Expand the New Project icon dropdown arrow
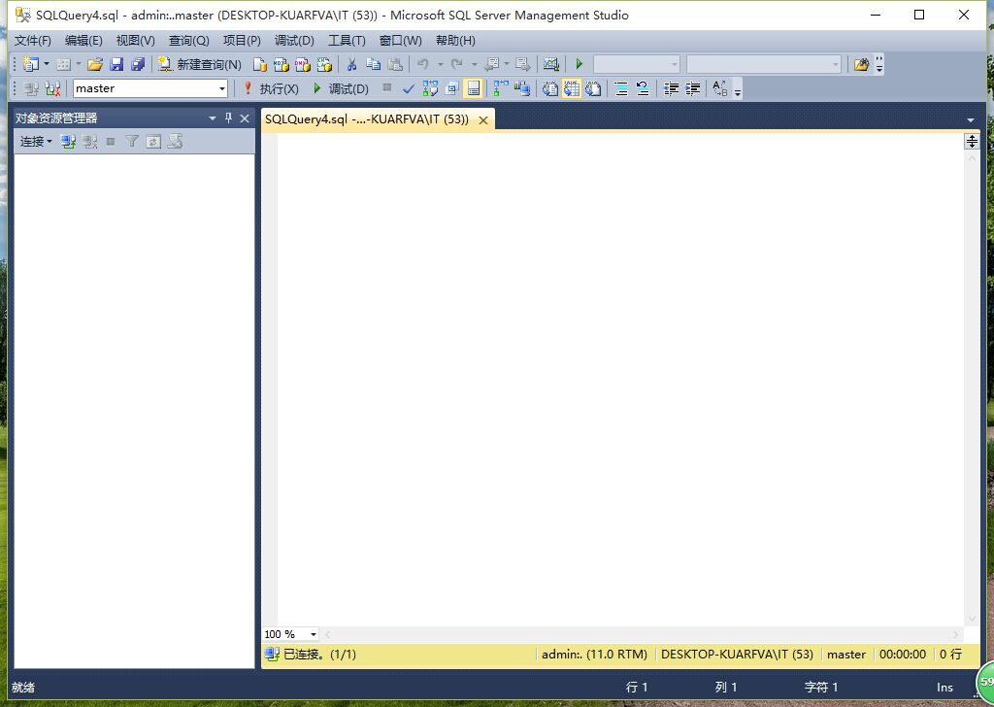This screenshot has width=994, height=707. click(x=47, y=64)
